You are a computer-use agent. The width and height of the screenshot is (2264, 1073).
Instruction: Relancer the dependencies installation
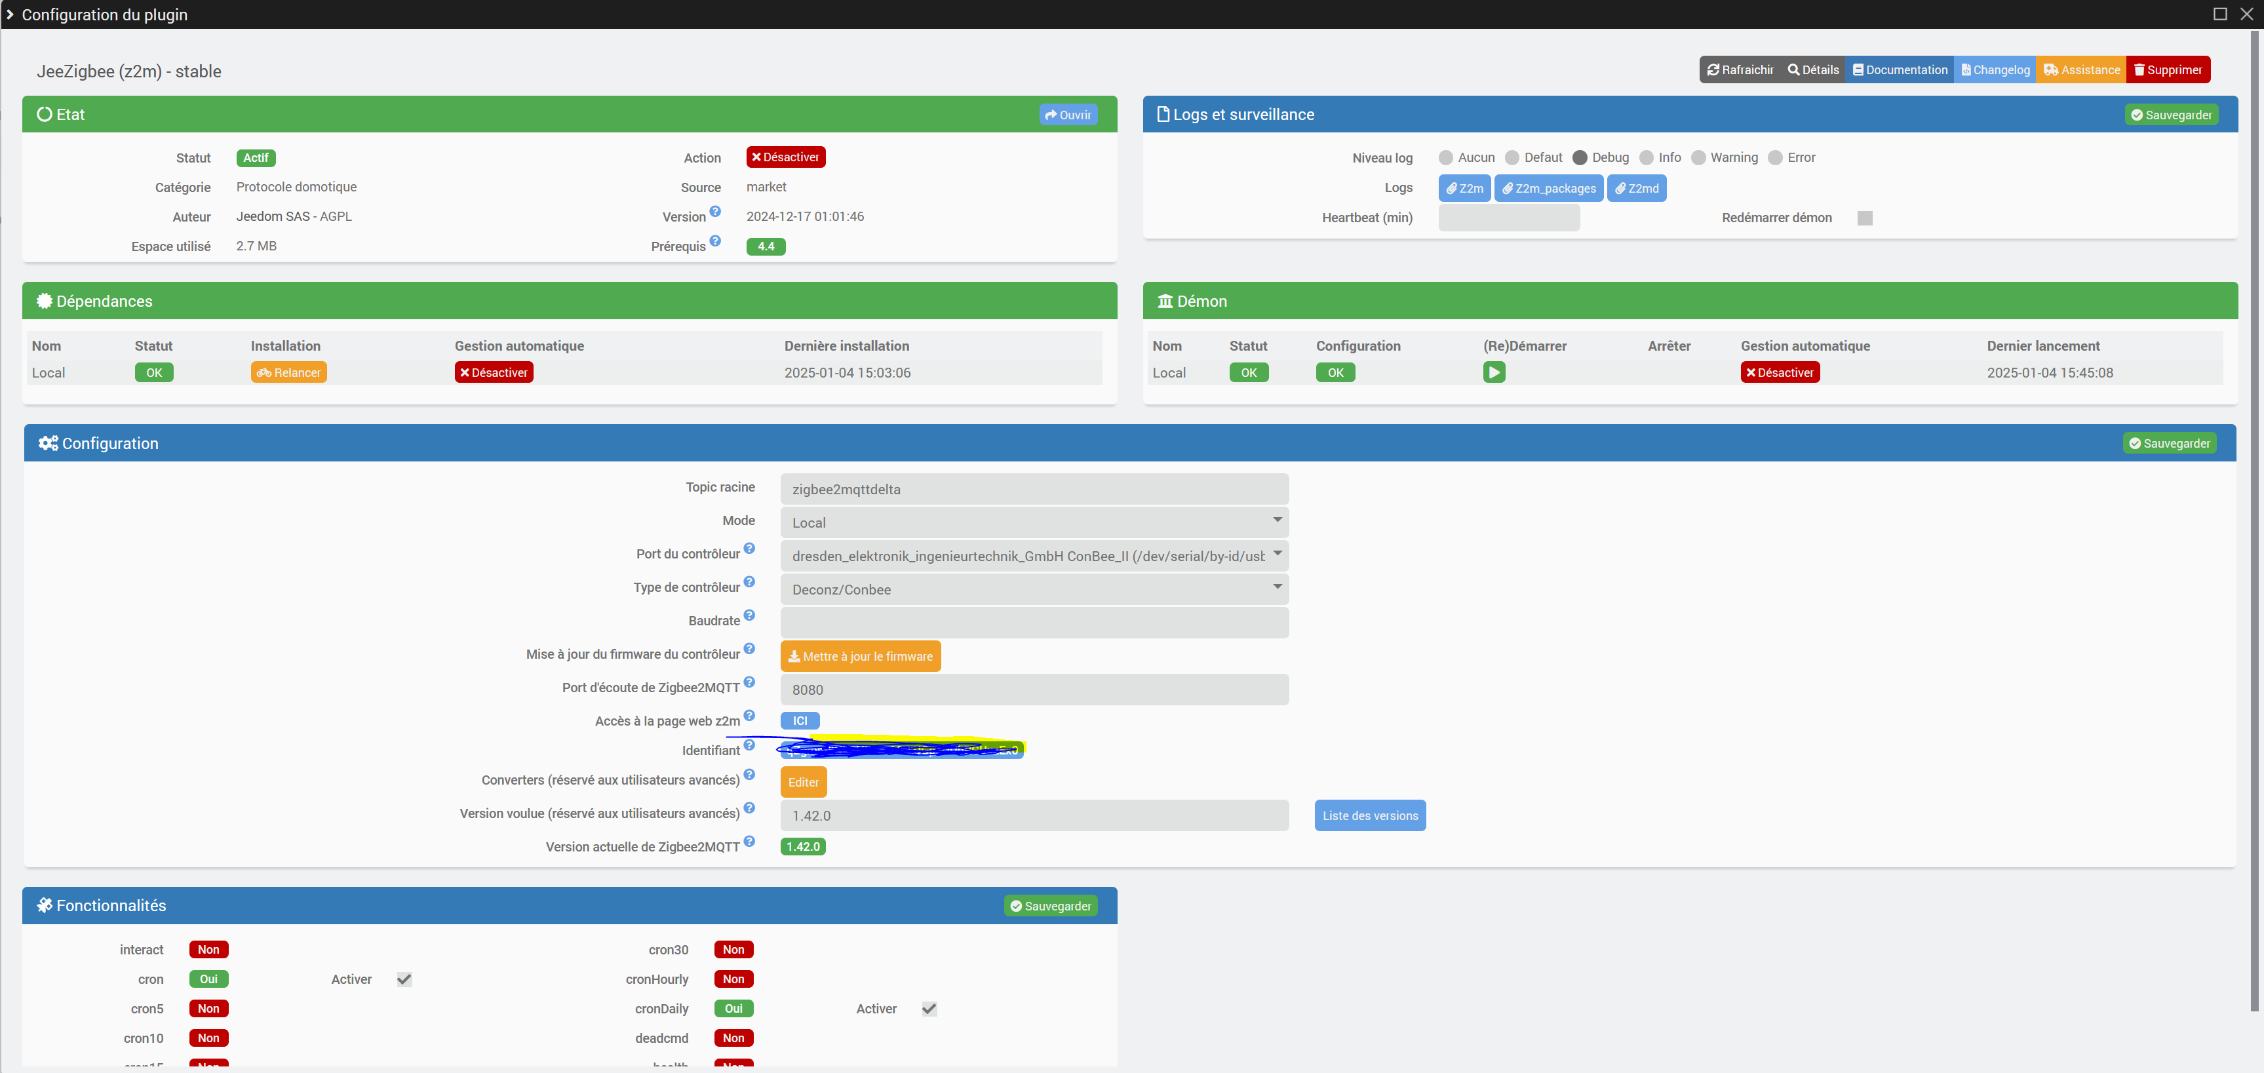point(289,372)
